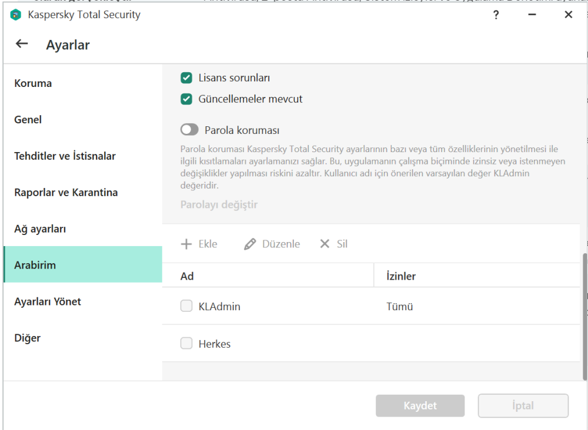Open the help question mark icon
The width and height of the screenshot is (588, 430).
coord(496,15)
